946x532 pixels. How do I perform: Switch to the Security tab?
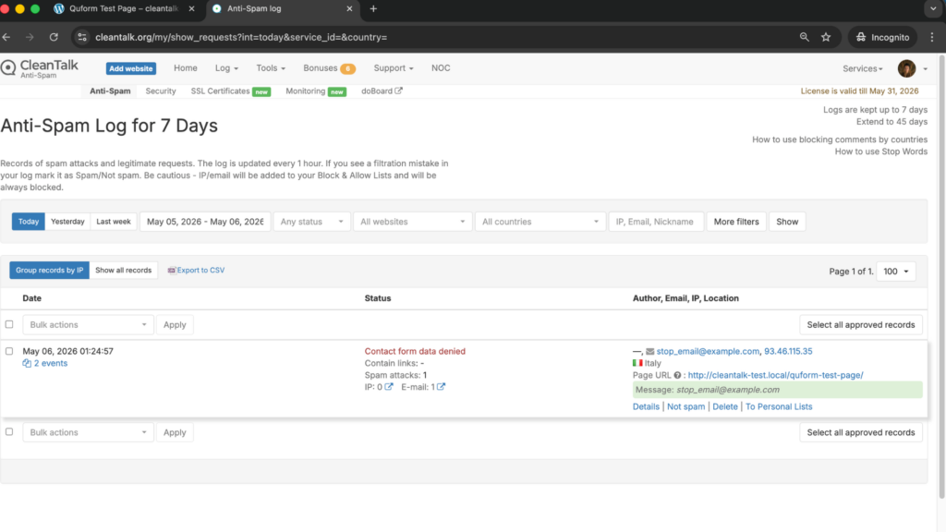click(161, 91)
